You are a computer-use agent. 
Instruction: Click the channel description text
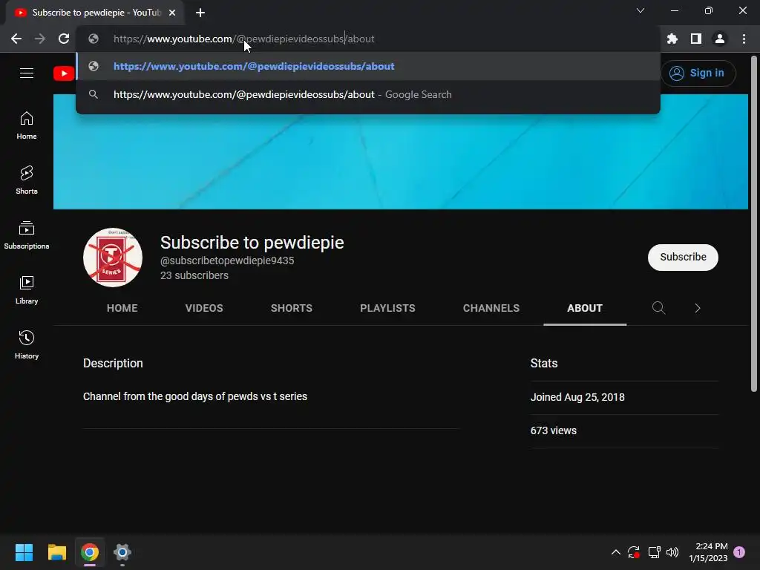195,396
